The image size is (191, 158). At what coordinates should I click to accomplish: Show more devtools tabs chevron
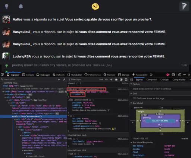click(151, 75)
